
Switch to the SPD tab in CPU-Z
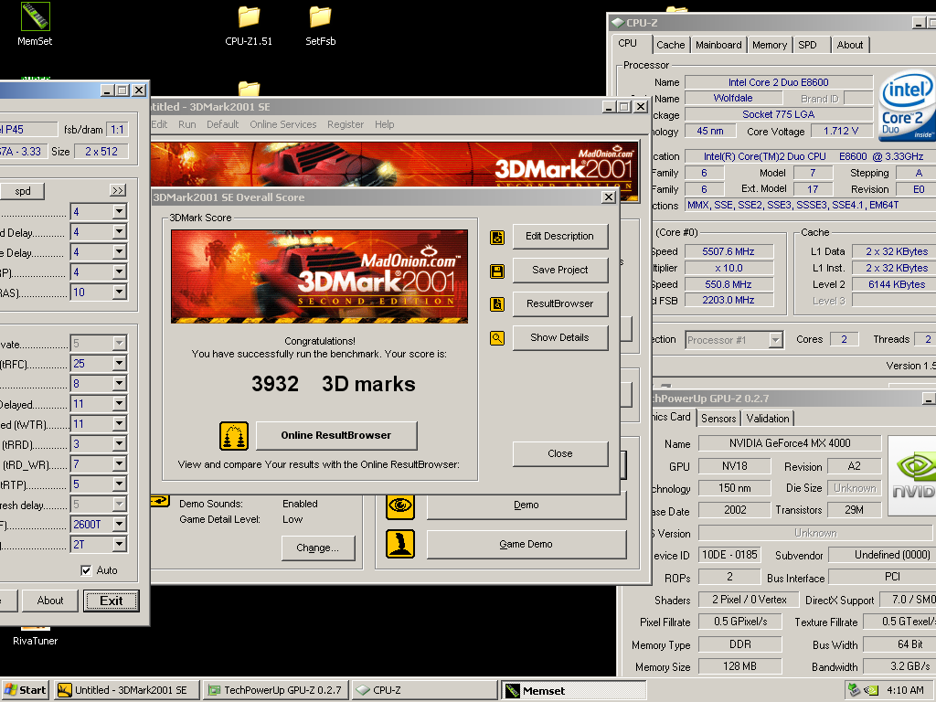(807, 46)
